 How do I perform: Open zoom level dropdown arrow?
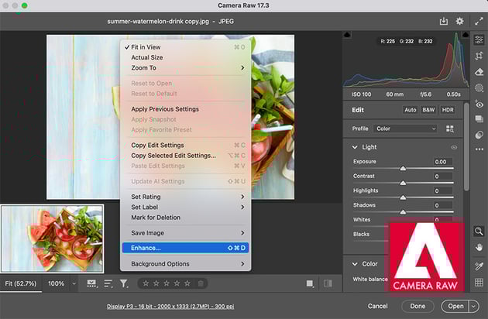tap(74, 283)
